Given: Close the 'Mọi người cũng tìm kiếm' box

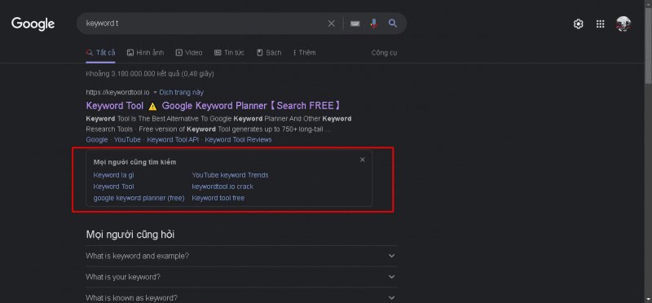Looking at the screenshot, I should (362, 160).
